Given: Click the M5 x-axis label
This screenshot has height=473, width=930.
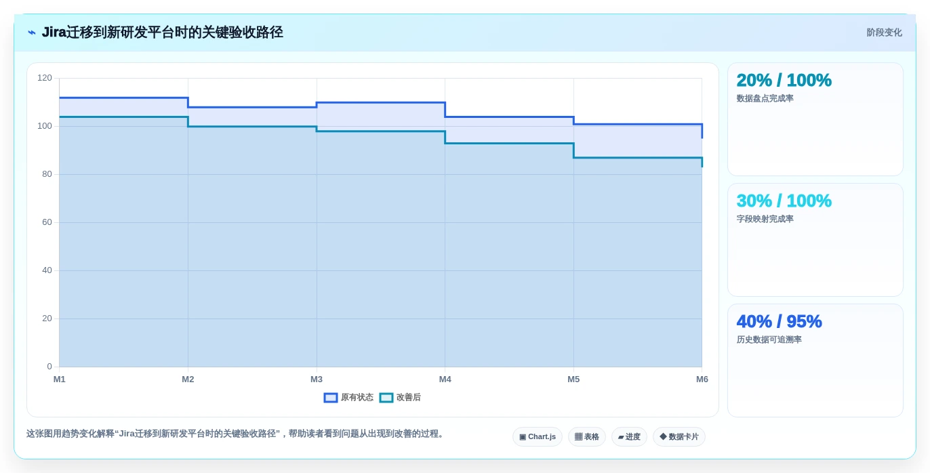Looking at the screenshot, I should (573, 379).
